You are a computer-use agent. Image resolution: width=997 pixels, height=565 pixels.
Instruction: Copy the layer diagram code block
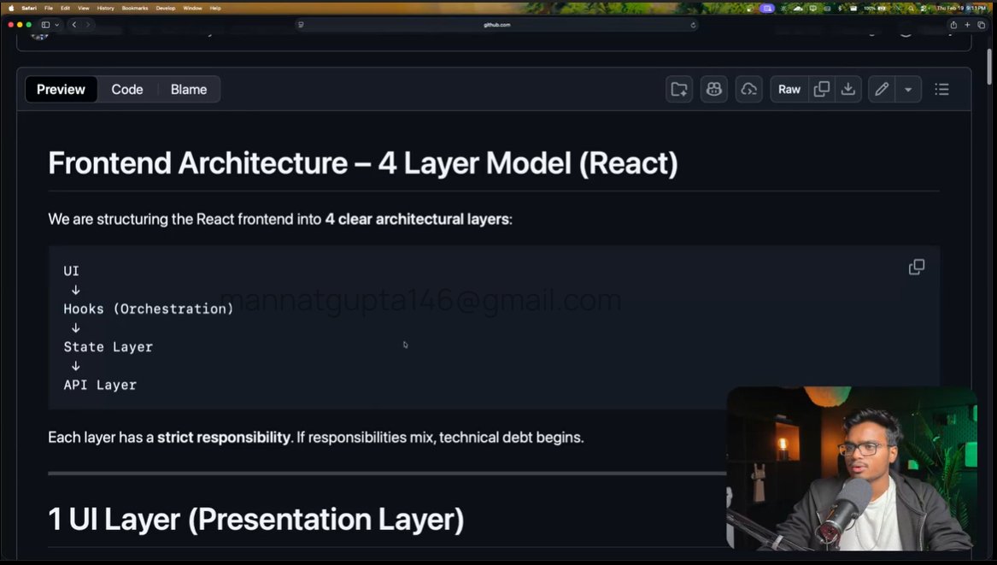(x=917, y=268)
